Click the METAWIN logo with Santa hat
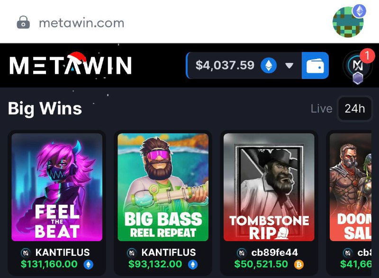 [71, 64]
